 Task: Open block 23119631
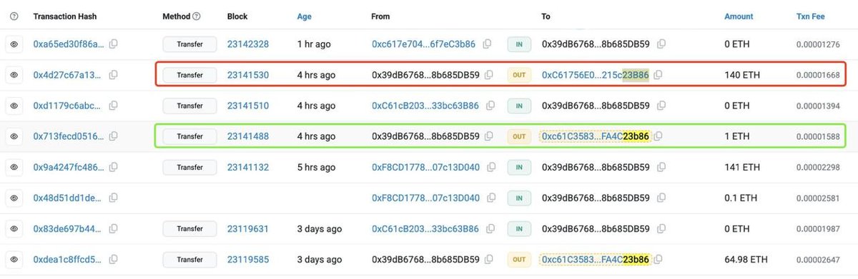pyautogui.click(x=248, y=229)
